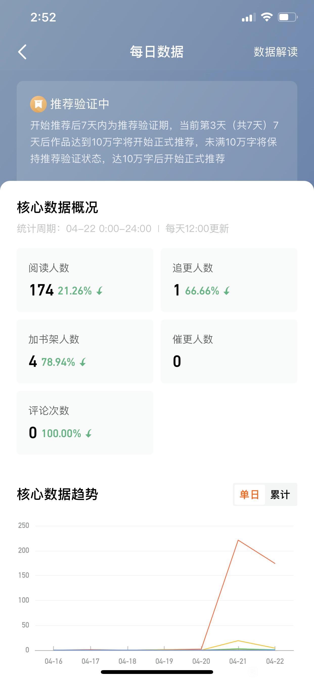The width and height of the screenshot is (314, 680).
Task: Select the 追更人数 card
Action: [x=229, y=280]
